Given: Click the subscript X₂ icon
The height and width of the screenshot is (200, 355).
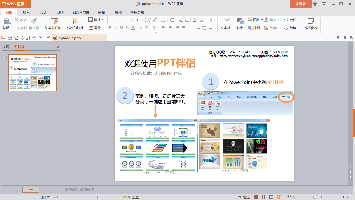Looking at the screenshot, I should pos(147,28).
